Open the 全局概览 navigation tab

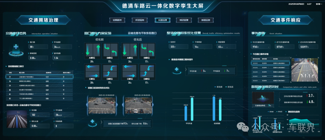(x=117, y=20)
